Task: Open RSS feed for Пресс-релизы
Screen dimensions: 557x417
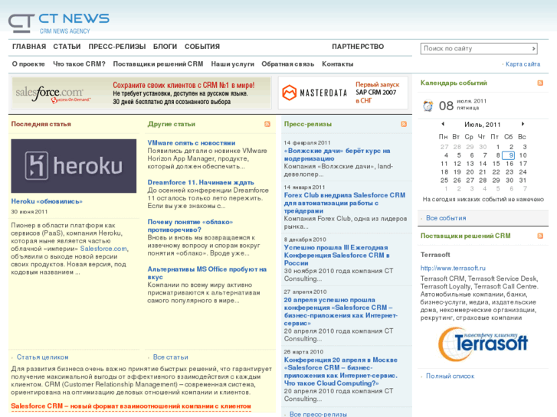Action: click(404, 124)
